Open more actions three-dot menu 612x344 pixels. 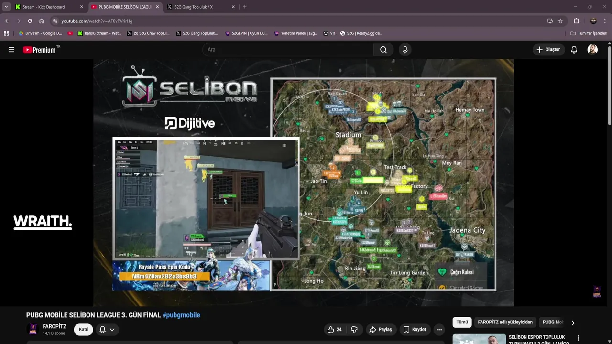[x=439, y=330]
